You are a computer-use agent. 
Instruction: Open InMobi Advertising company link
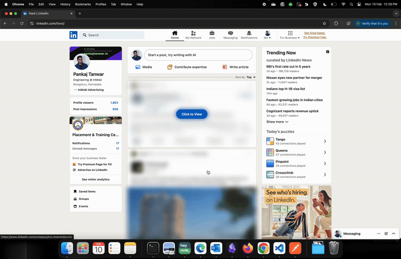[x=89, y=90]
